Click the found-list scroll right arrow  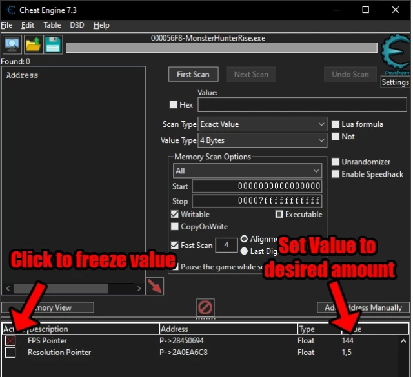pyautogui.click(x=139, y=289)
